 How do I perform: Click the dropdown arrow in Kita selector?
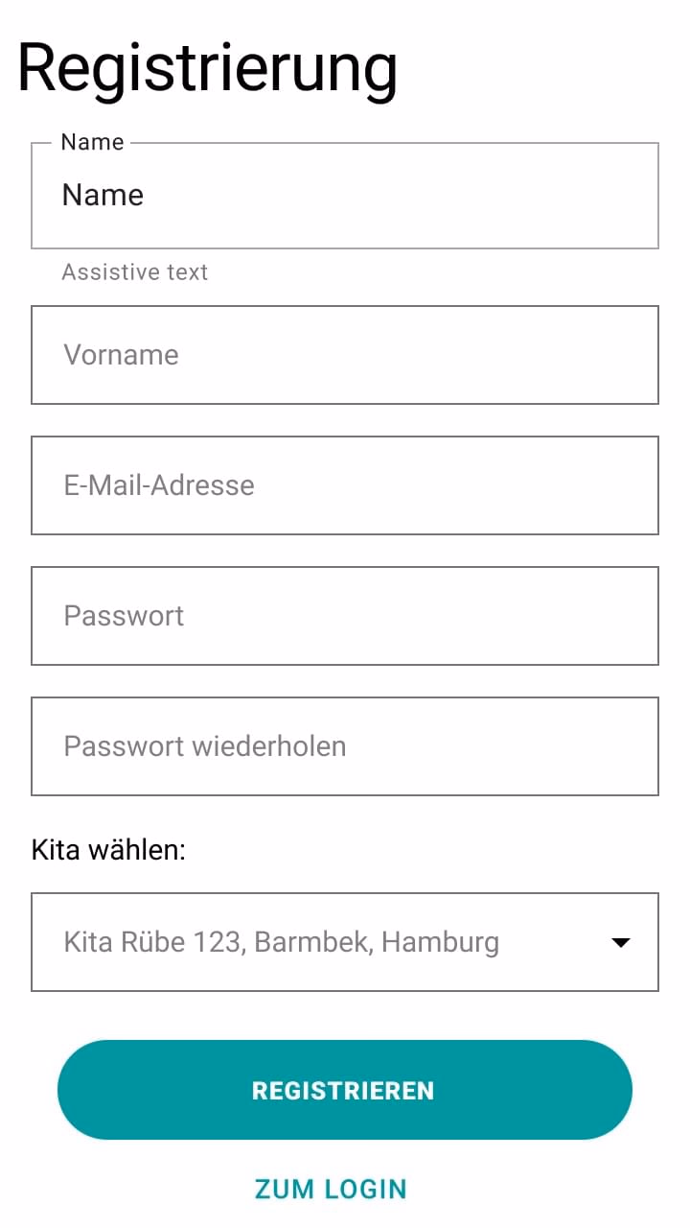coord(621,942)
